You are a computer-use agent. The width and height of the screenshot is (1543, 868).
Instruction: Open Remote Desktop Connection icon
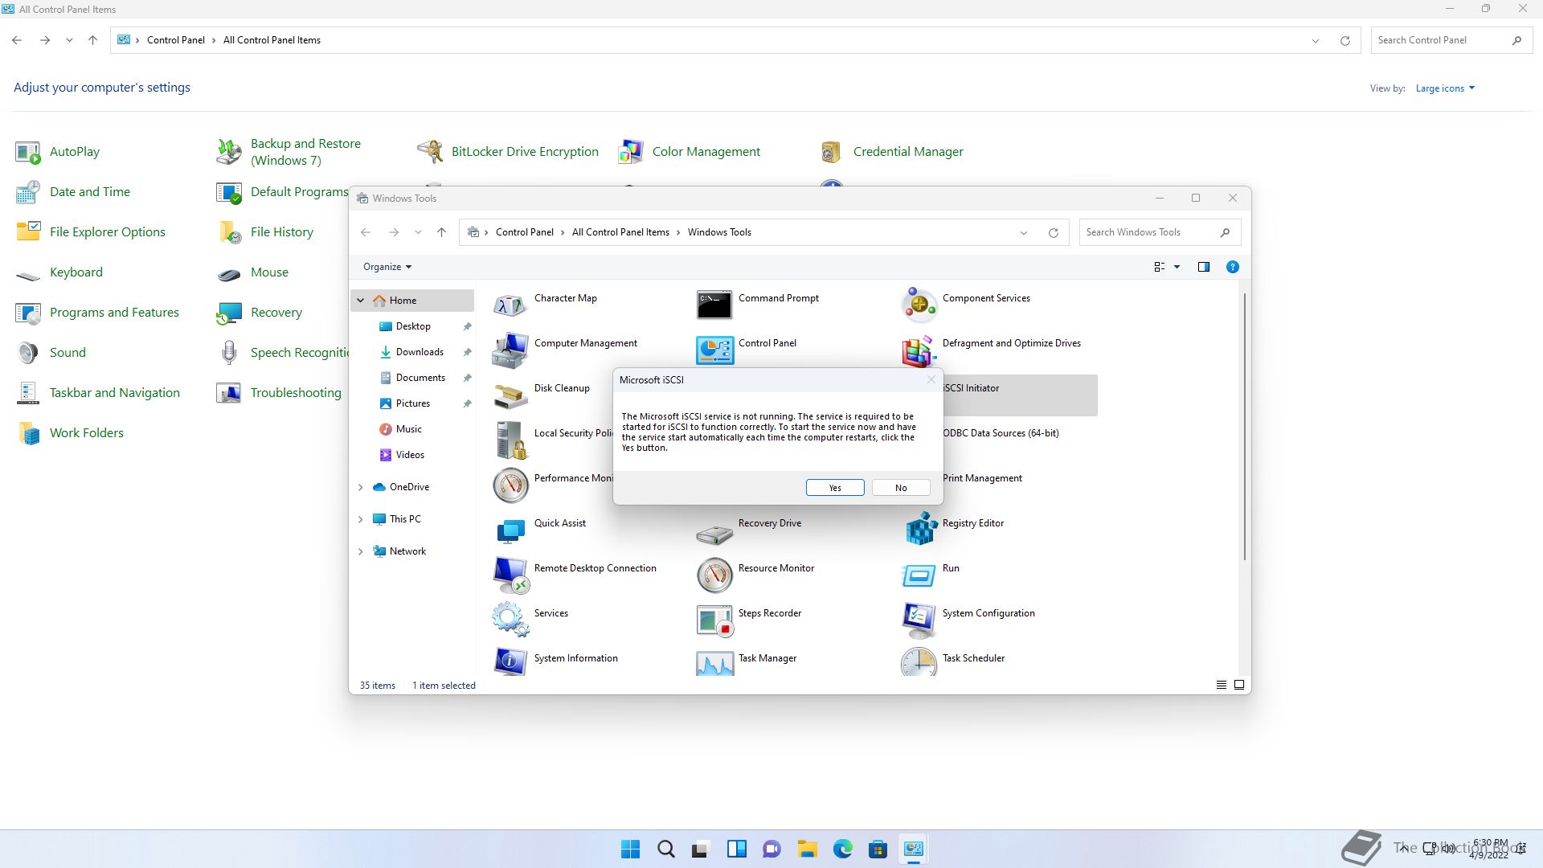tap(510, 575)
